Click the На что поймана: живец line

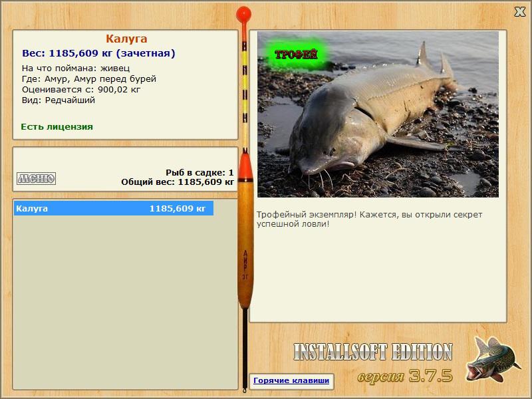click(x=76, y=68)
